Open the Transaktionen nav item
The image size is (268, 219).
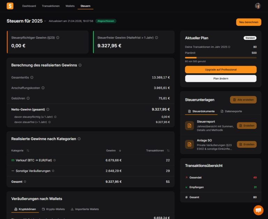coord(51,6)
